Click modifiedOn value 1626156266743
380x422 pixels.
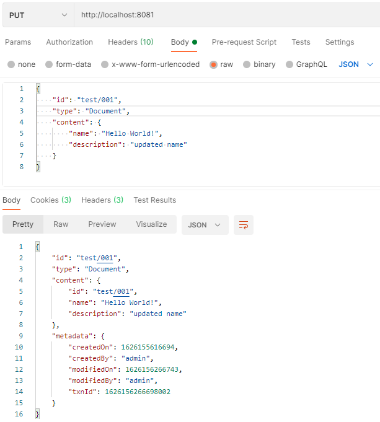point(152,369)
